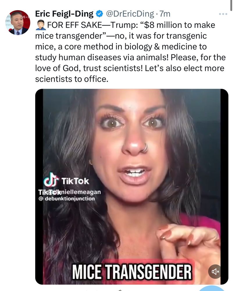Click the 7m timestamp
Screen dimensions: 234x291
(165, 14)
